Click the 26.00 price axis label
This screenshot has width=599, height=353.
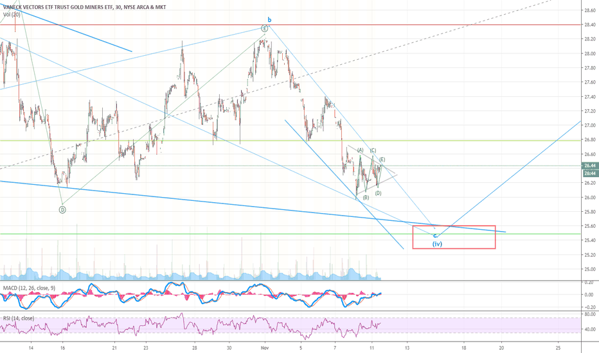click(590, 197)
